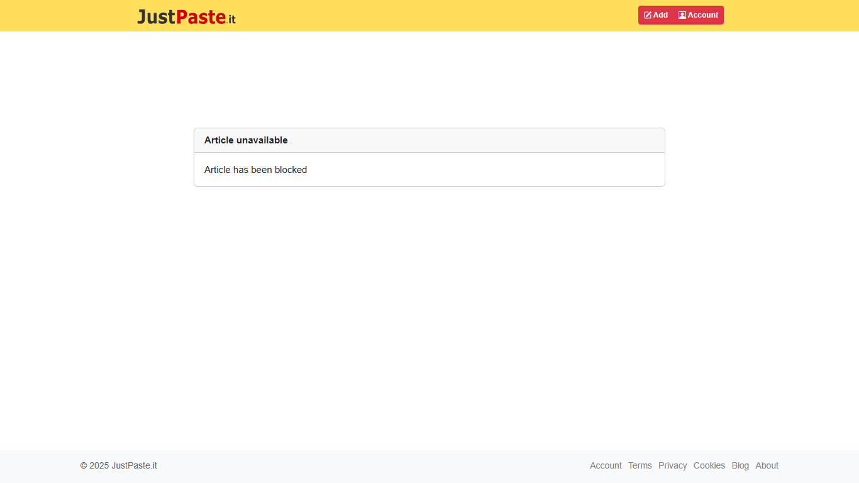Click the '.it' suffix of the logo
The image size is (859, 483).
(231, 19)
